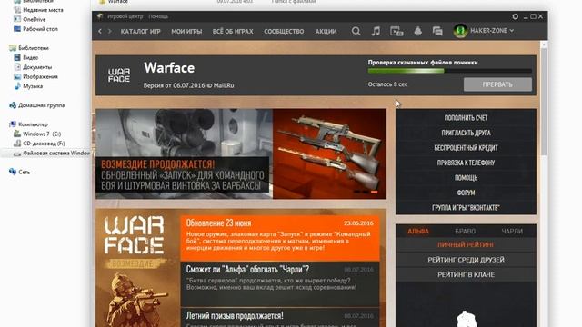
Task: Click the Warface logo in header
Action: [119, 74]
